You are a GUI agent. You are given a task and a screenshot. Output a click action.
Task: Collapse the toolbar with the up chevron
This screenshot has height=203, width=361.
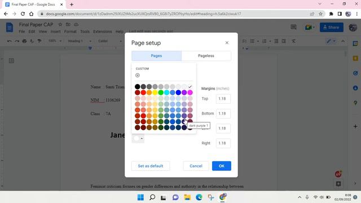[343, 41]
